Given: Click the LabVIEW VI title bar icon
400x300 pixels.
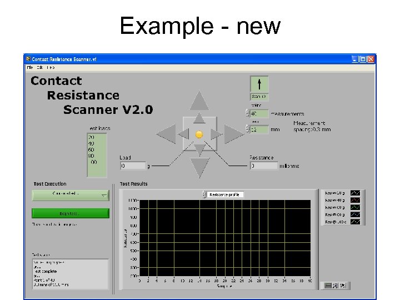Looking at the screenshot, I should (28, 59).
